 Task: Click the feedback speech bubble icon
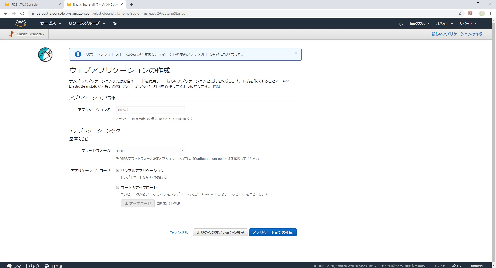[10, 266]
